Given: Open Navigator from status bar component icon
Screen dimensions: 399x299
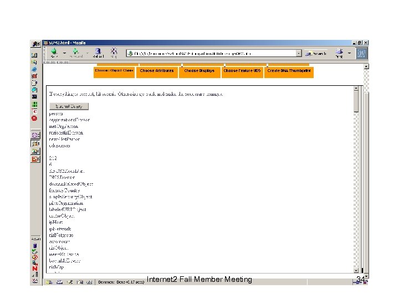Looking at the screenshot, I should coord(49,282).
